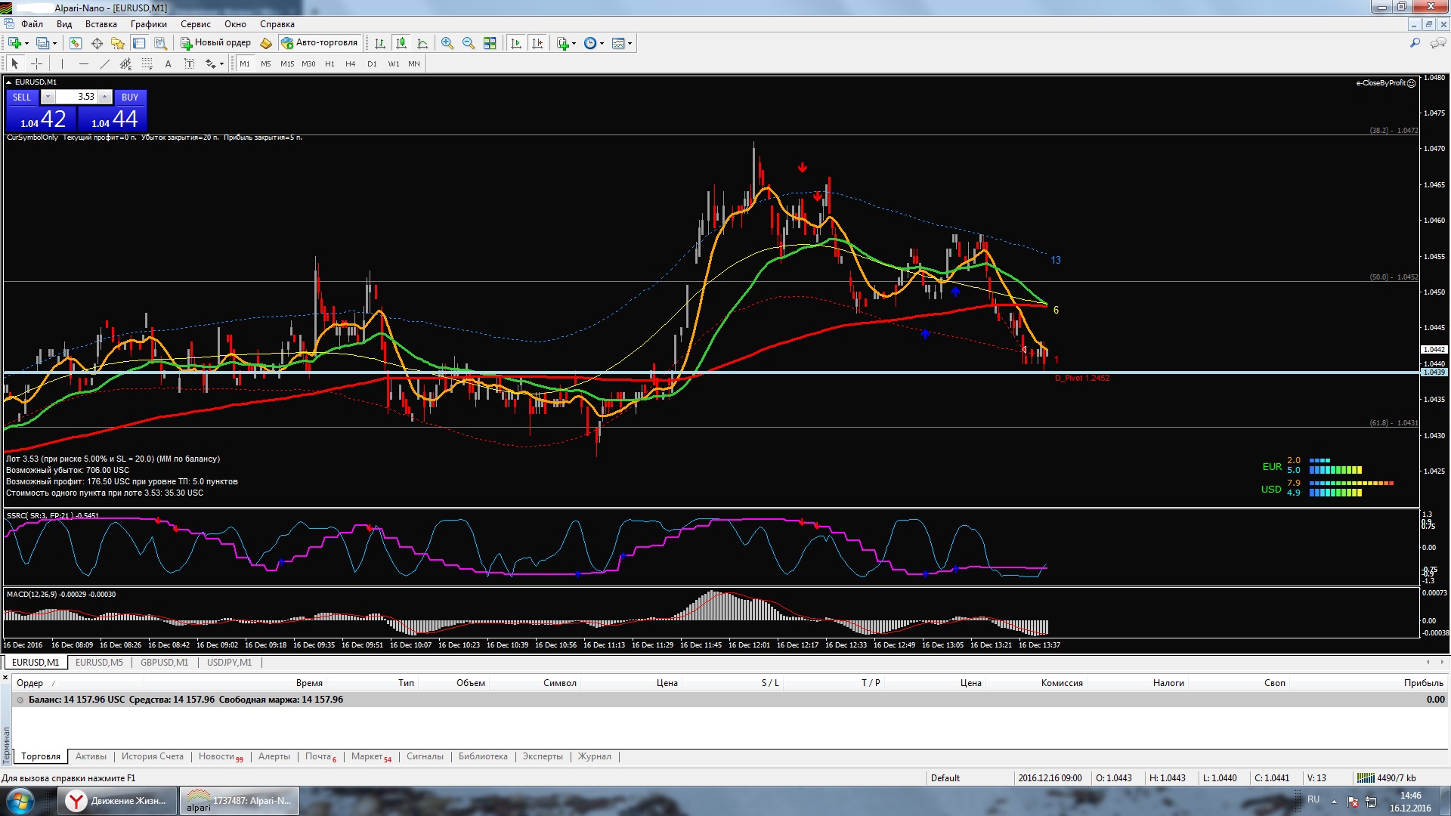Select the crosshair cursor tool
Screen dimensions: 1451x816
tap(36, 64)
